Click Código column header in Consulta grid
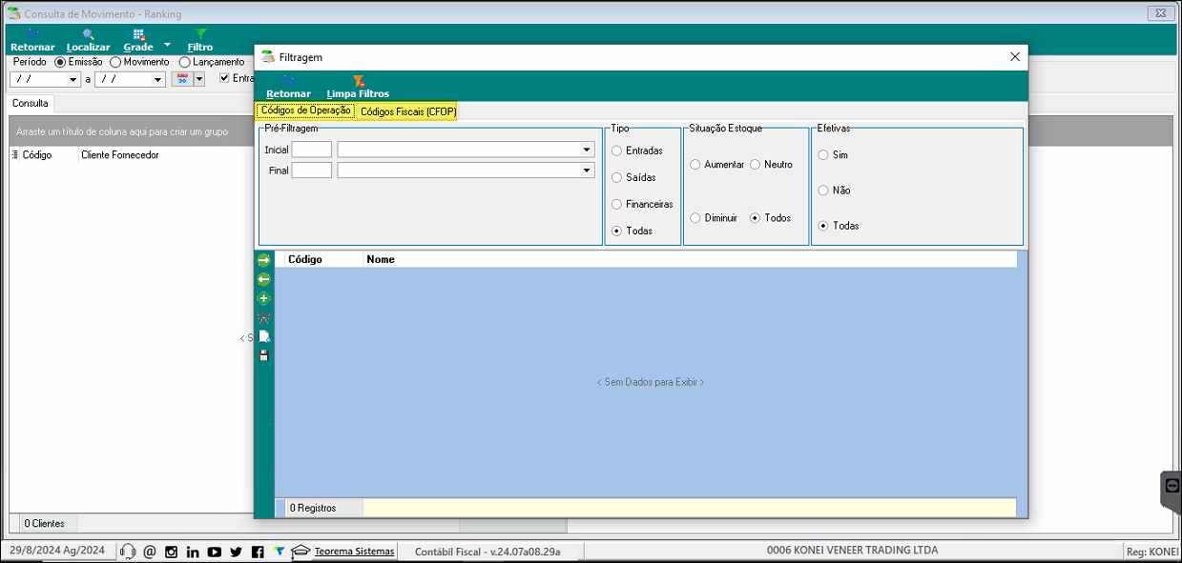Image resolution: width=1182 pixels, height=563 pixels. (50, 155)
